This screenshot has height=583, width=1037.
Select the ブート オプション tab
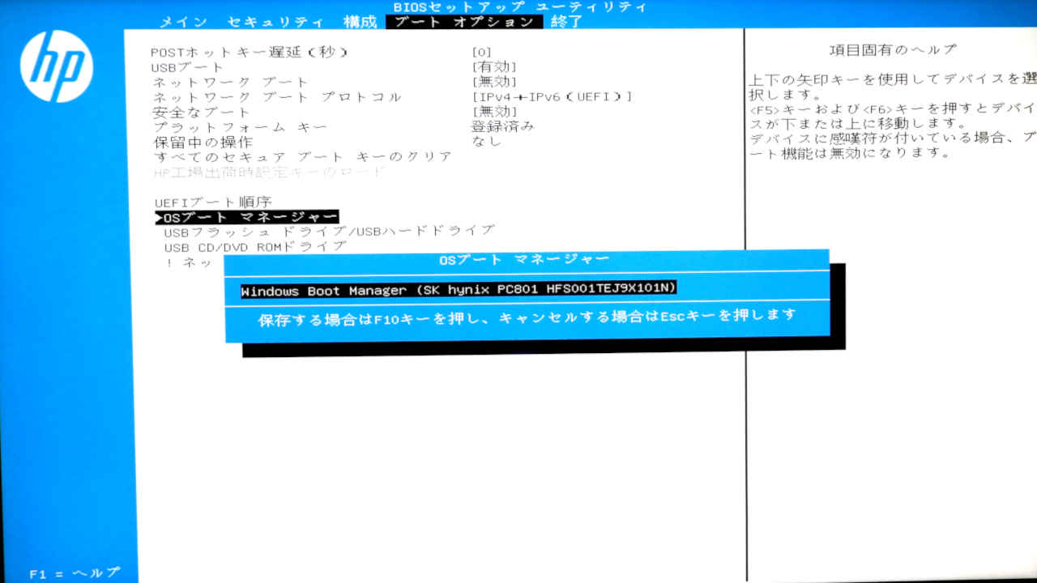tap(463, 22)
